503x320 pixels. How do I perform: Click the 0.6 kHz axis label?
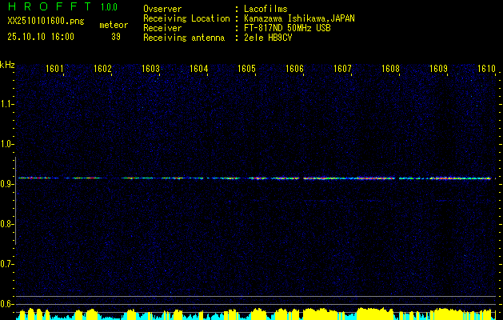pyautogui.click(x=8, y=304)
